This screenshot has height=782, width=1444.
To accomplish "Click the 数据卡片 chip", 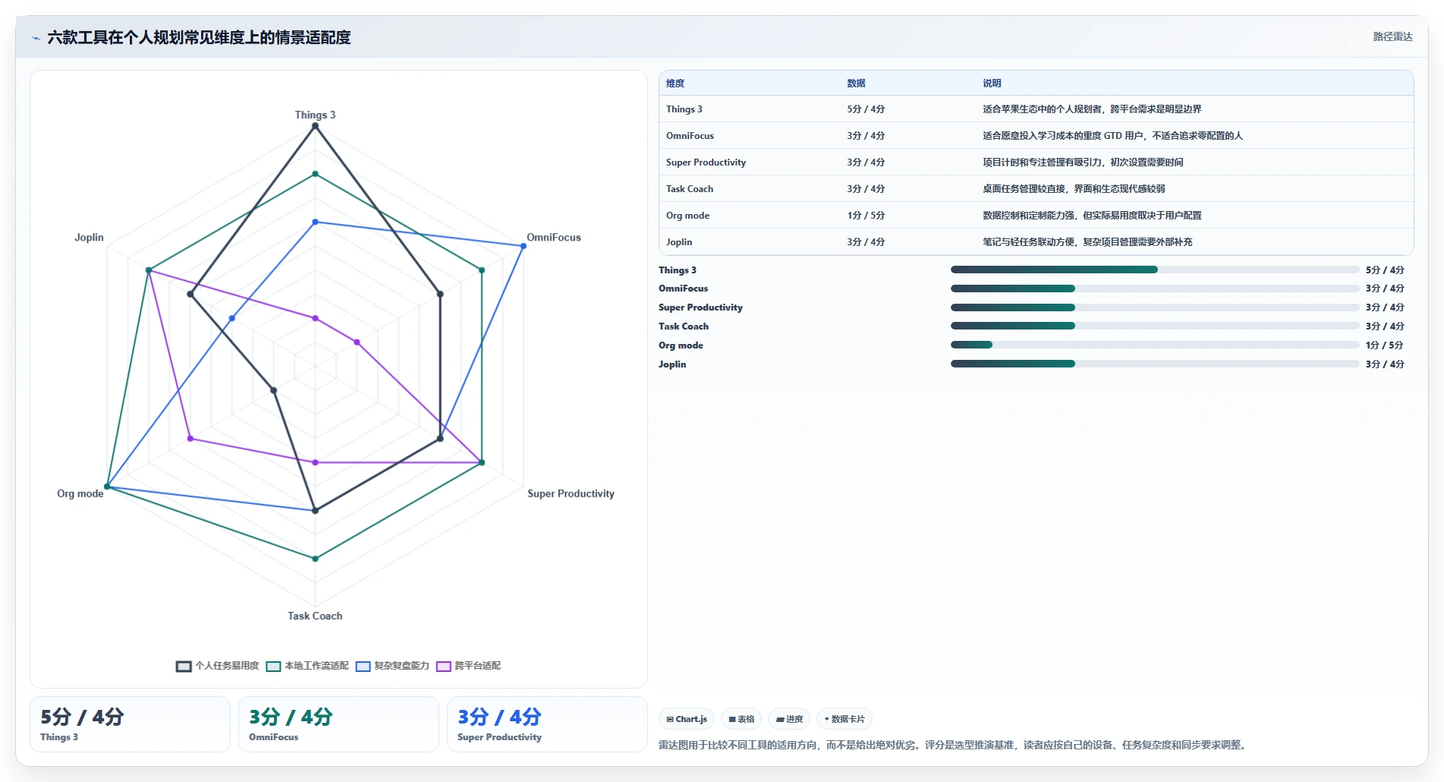I will [845, 719].
